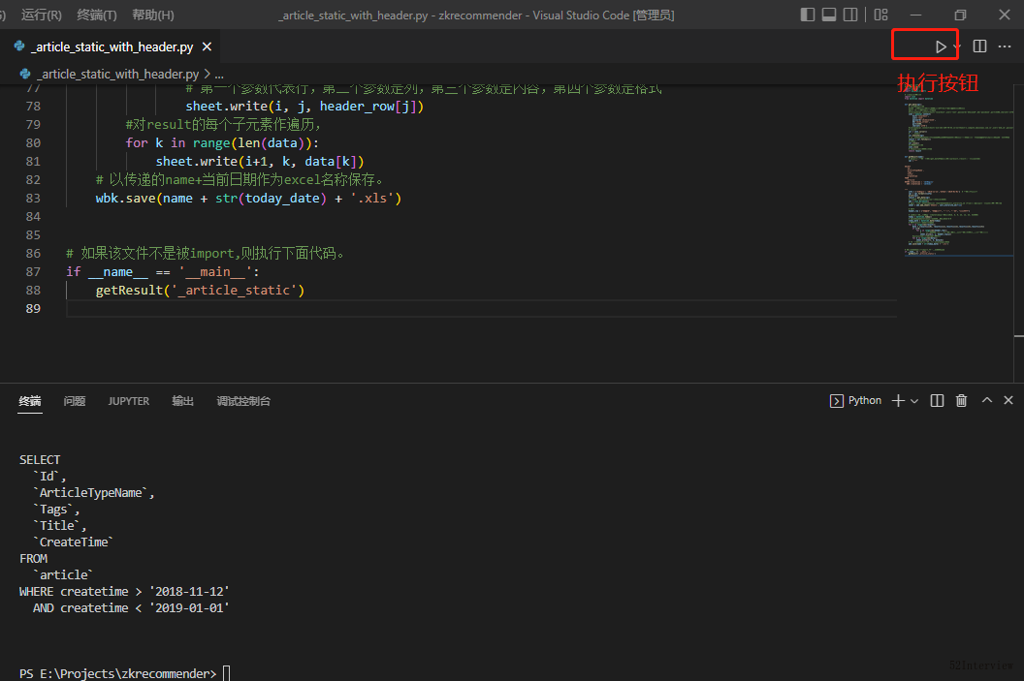This screenshot has height=681, width=1024.
Task: Toggle primary side bar layout icon
Action: [807, 15]
